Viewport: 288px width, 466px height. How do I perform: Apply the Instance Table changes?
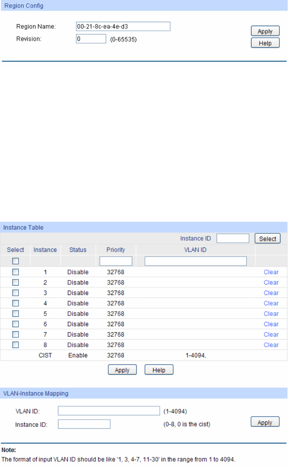click(122, 370)
